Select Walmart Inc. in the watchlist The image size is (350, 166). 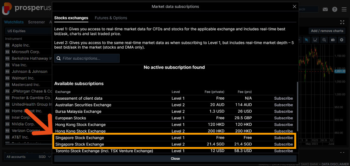(23, 78)
